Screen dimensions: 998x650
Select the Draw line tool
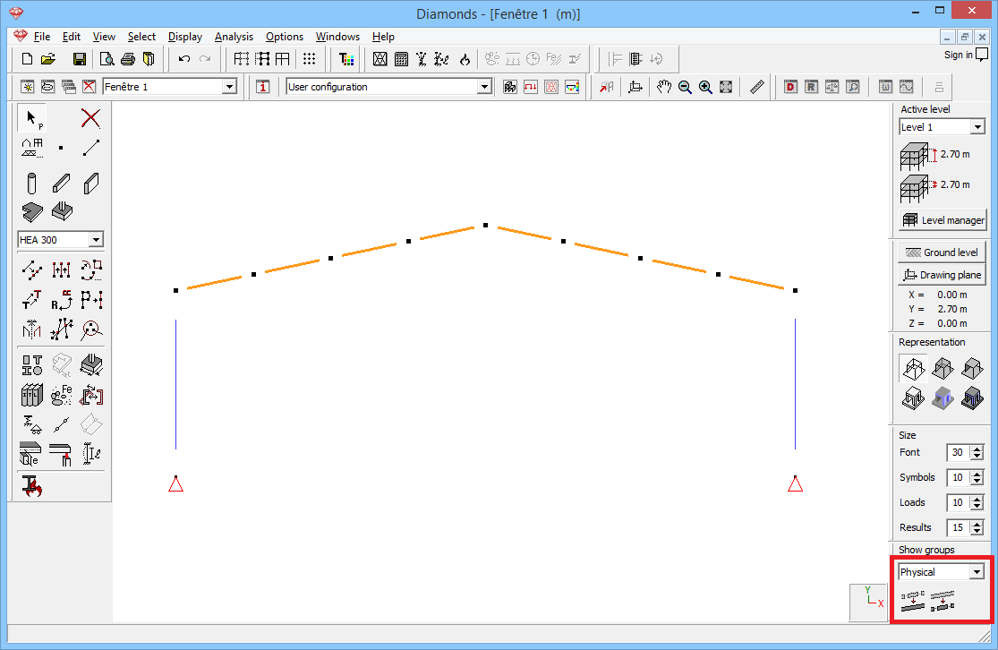[x=90, y=148]
